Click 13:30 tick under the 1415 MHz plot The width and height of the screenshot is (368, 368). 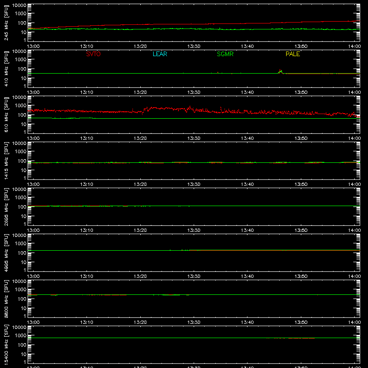coord(194,184)
